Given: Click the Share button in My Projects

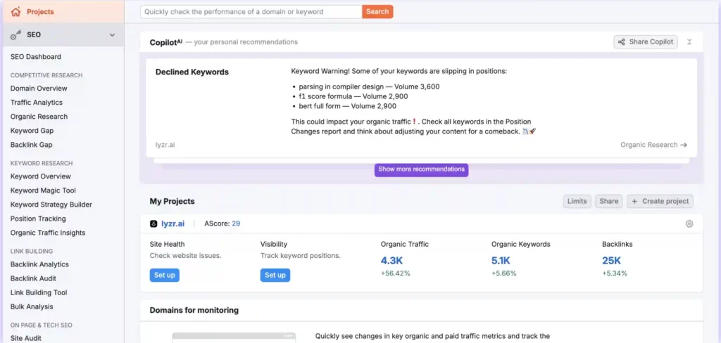Looking at the screenshot, I should 609,201.
